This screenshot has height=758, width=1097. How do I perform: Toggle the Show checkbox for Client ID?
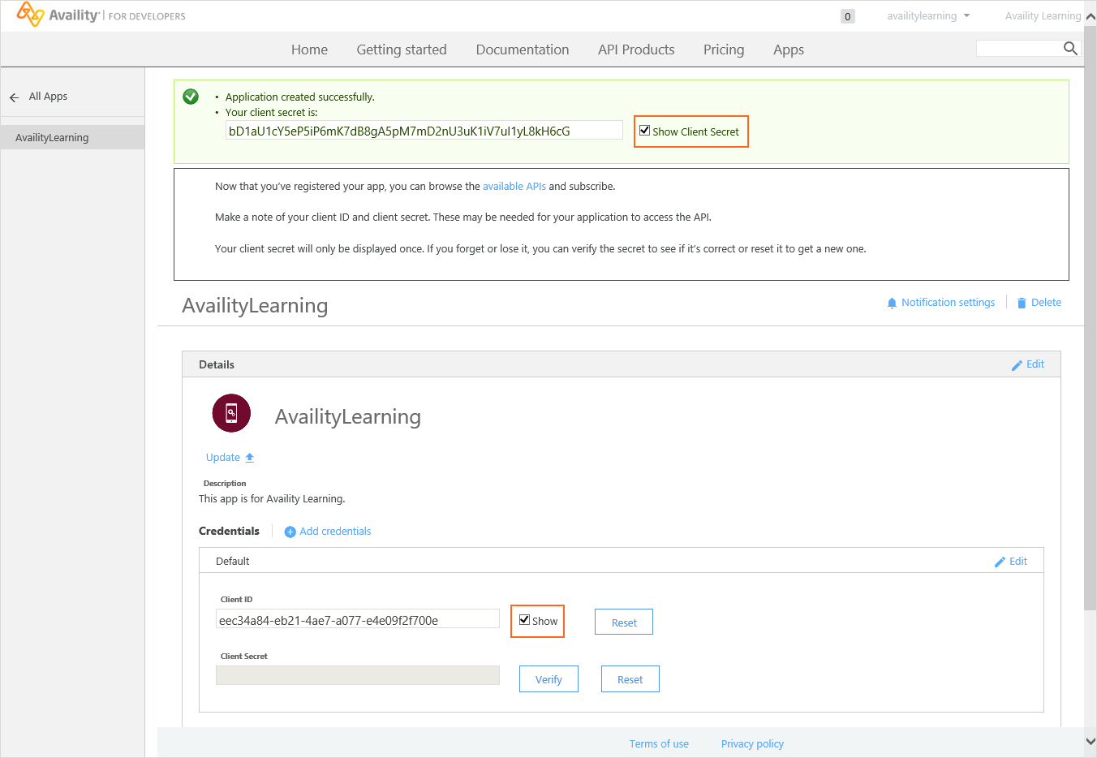pos(524,620)
